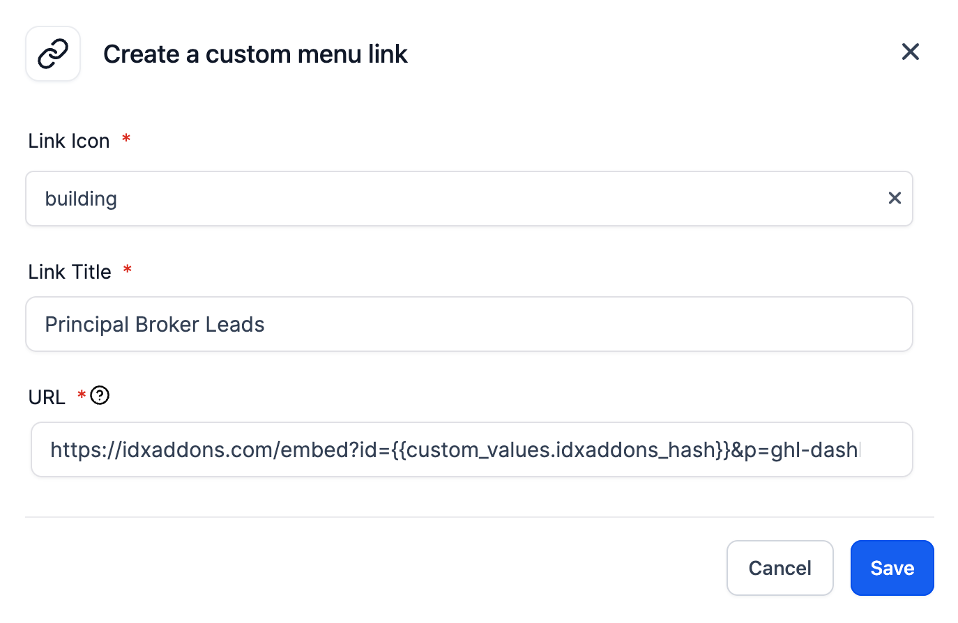Click the 'Link Title' field label
Screen dimensions: 958x623
pos(70,272)
